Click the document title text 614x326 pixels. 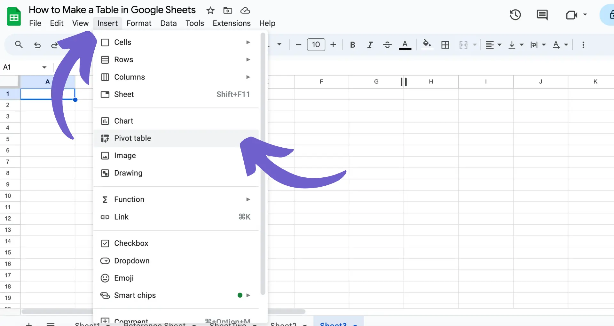pyautogui.click(x=112, y=10)
